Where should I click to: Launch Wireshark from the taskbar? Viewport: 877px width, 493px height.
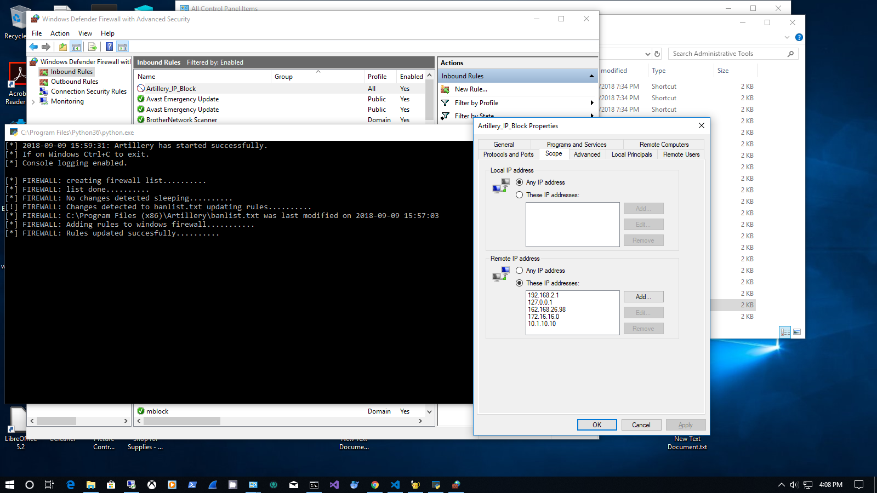tap(213, 484)
